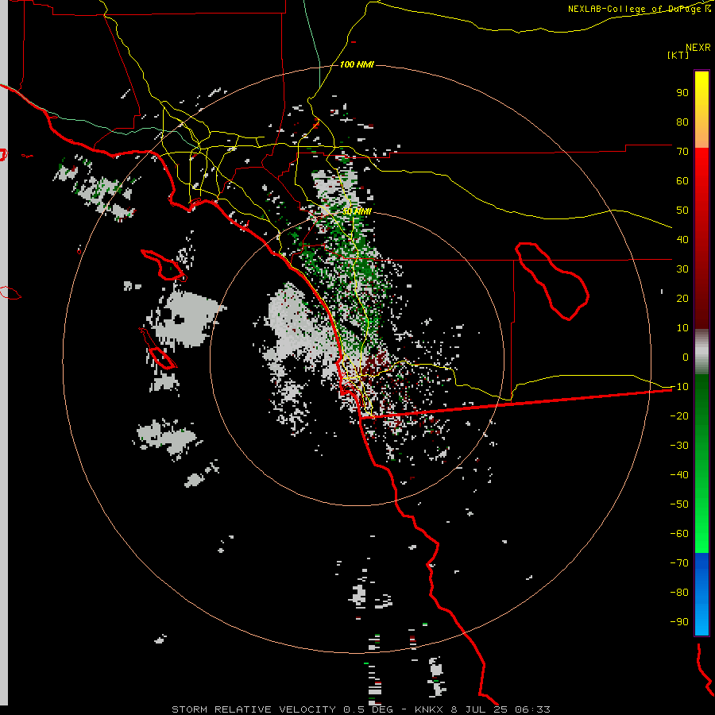Click the 30 value on the velocity scale
Screen dimensions: 715x715
[x=682, y=269]
